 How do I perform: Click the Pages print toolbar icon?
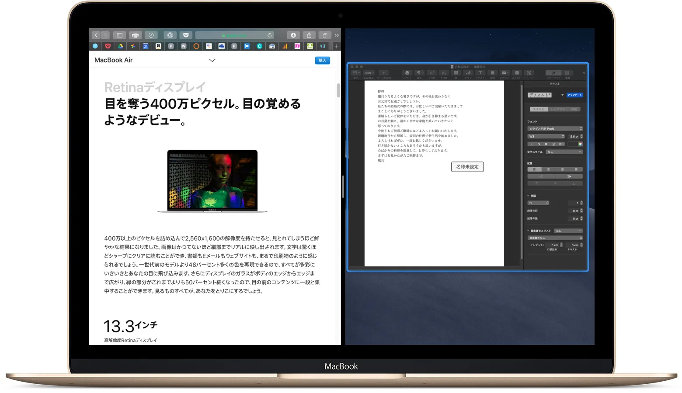tap(407, 73)
